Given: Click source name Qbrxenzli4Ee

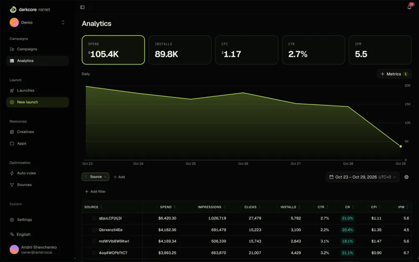Looking at the screenshot, I should tap(111, 230).
